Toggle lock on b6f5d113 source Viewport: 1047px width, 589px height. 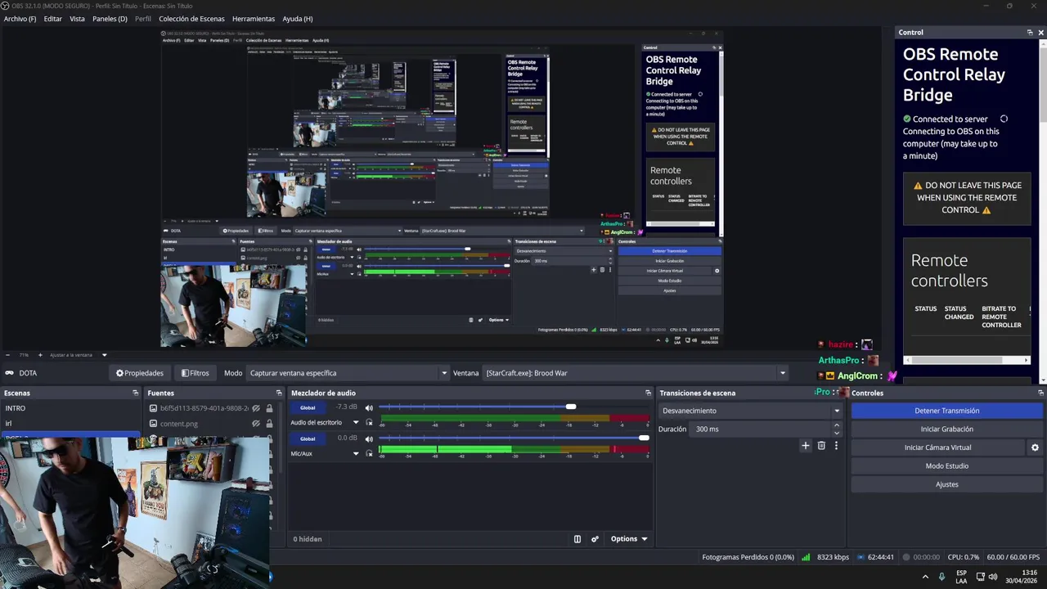point(269,408)
